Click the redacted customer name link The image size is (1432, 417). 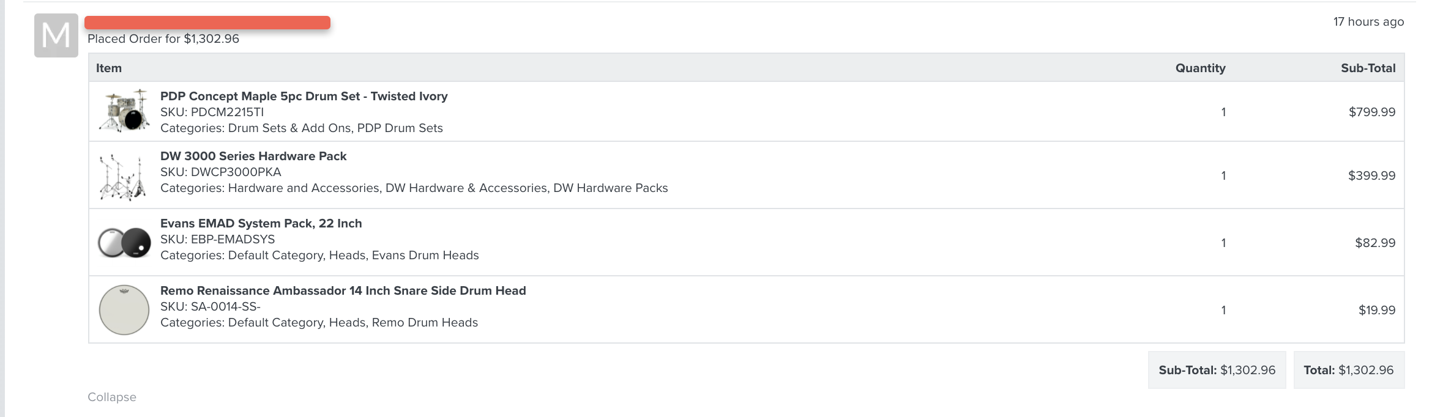(x=207, y=23)
